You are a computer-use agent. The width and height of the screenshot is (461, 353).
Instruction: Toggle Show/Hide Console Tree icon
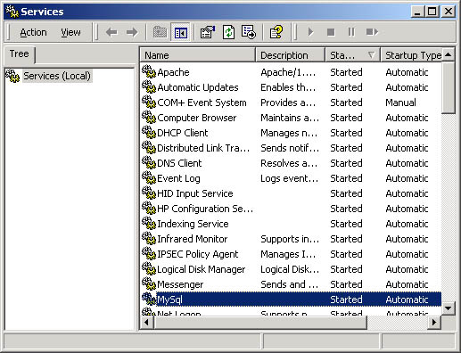click(181, 32)
